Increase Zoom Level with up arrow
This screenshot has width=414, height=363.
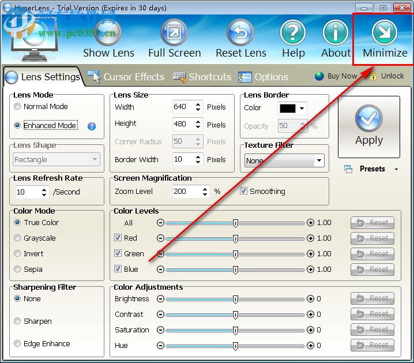tap(205, 189)
